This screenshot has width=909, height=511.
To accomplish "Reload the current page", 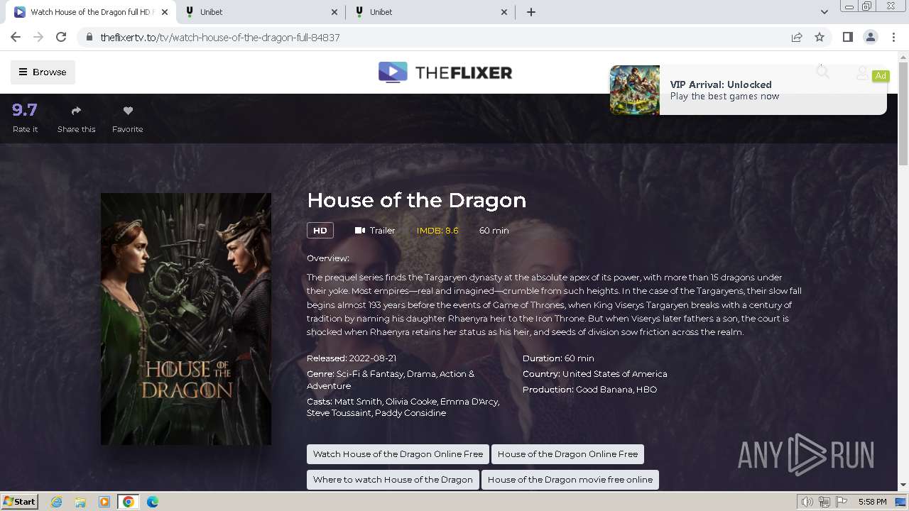I will (61, 37).
